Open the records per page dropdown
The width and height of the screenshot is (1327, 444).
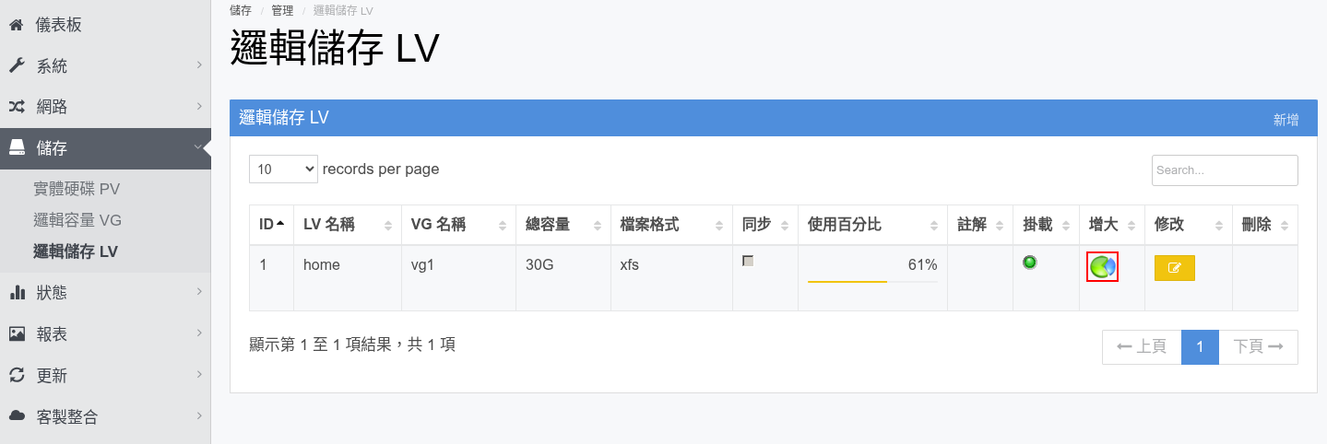[x=283, y=169]
